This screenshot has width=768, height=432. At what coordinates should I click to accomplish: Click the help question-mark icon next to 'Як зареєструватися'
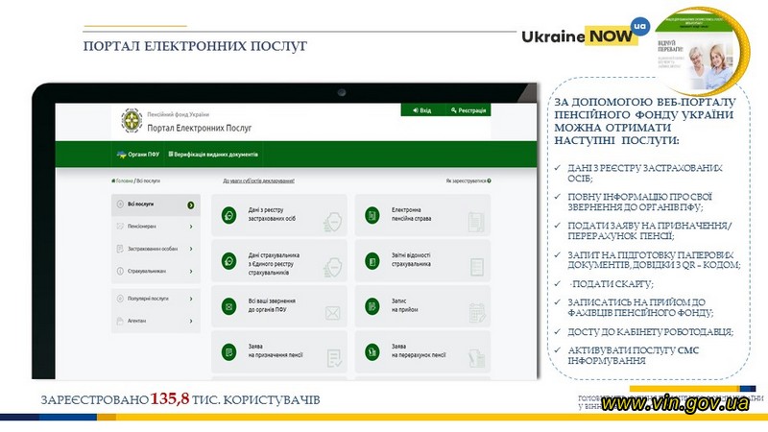click(489, 180)
